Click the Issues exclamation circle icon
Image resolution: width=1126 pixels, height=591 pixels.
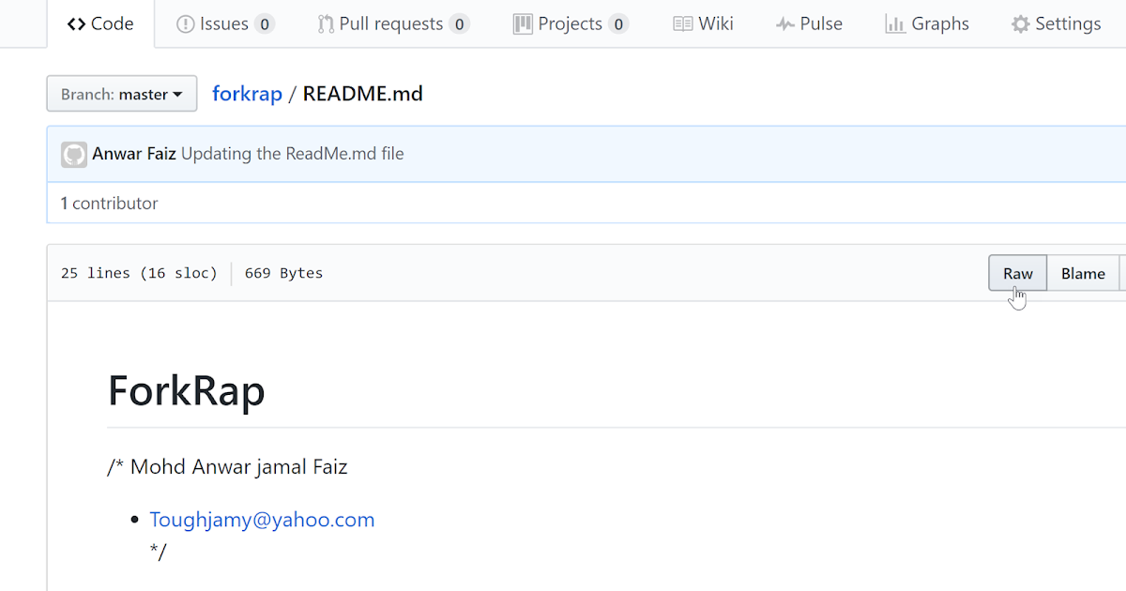[x=186, y=24]
